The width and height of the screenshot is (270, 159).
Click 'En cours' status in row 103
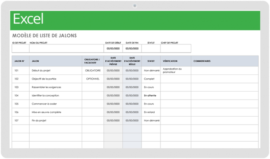[151, 87]
